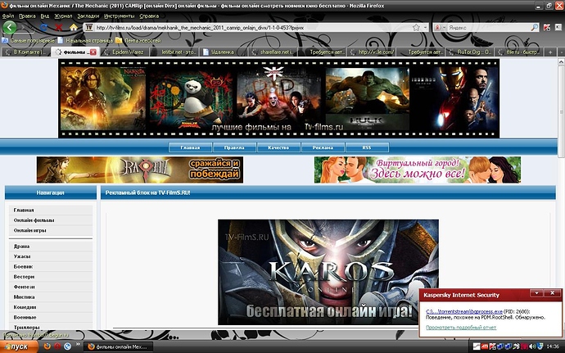Stop loading with the red X icon
This screenshot has width=565, height=353.
pyautogui.click(x=59, y=27)
